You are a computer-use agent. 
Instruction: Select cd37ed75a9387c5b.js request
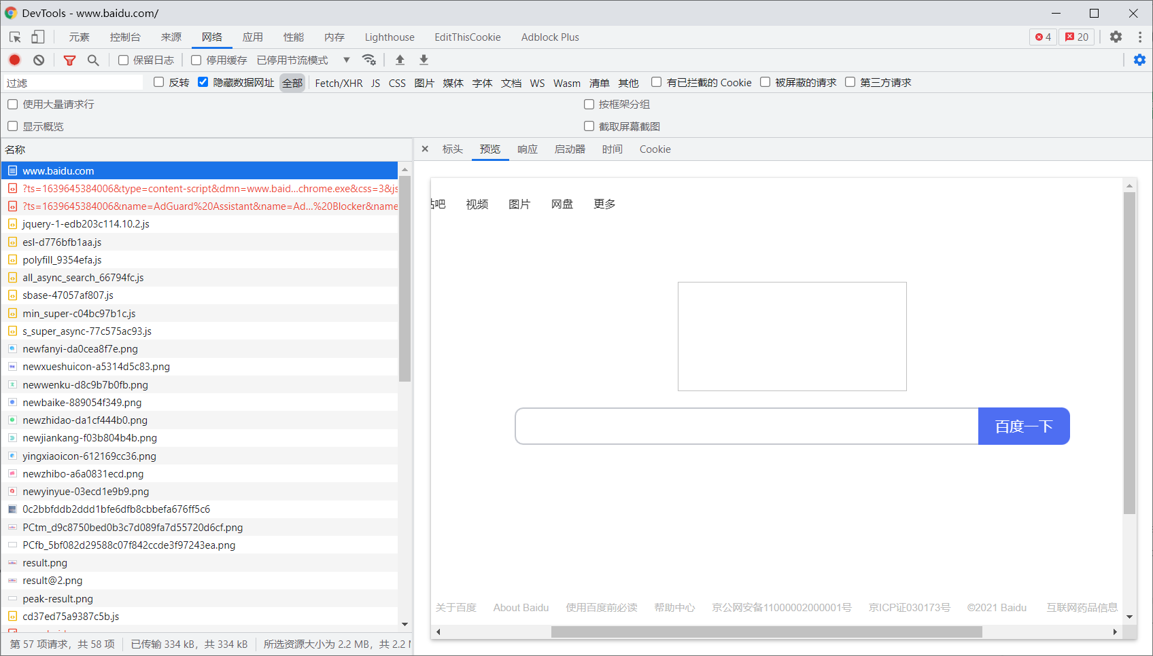(200, 616)
